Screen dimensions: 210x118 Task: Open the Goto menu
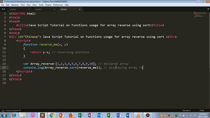(34, 5)
